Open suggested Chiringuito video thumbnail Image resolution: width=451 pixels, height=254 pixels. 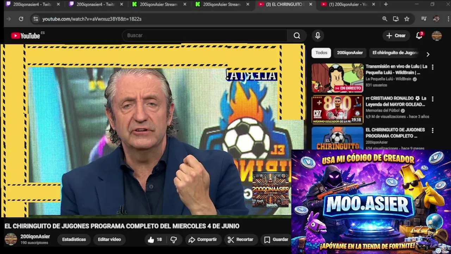[x=337, y=138]
